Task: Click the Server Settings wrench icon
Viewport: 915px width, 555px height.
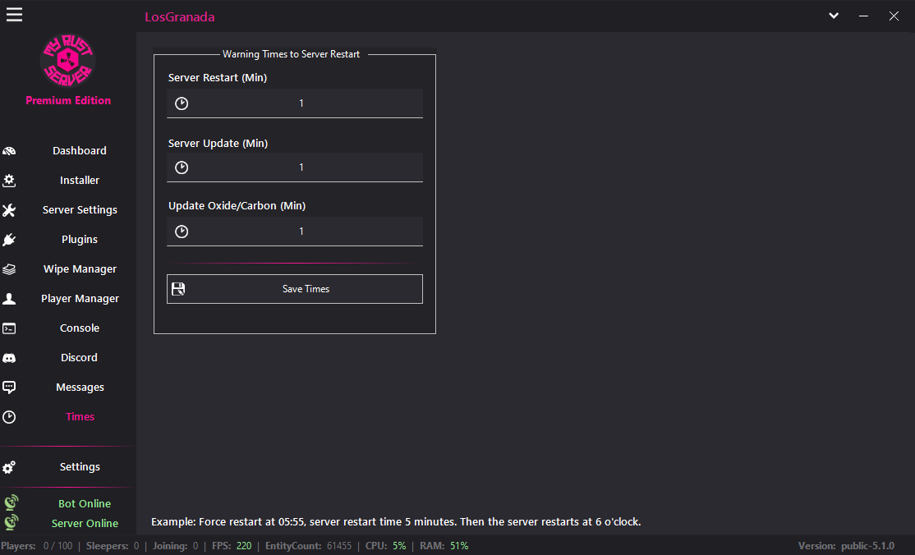Action: 9,210
